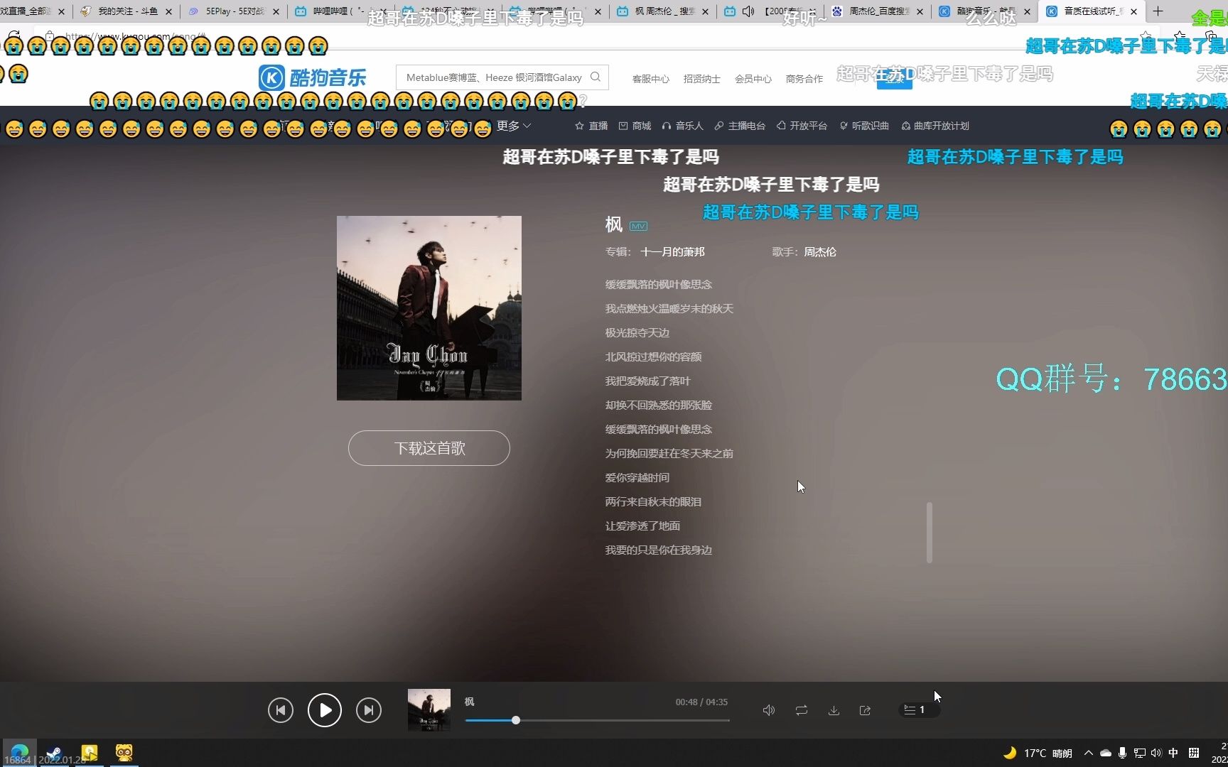Open the 会员中心 link
The image size is (1228, 767).
[753, 79]
